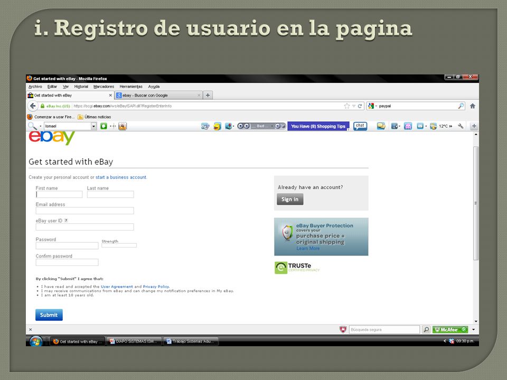Click the Confirm password input field
This screenshot has height=380, width=507.
67,262
